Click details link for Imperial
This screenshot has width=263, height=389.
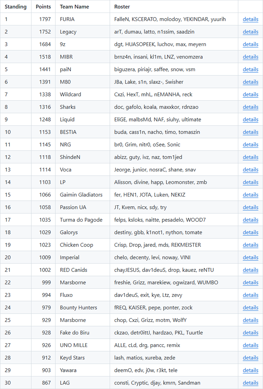[251, 257]
